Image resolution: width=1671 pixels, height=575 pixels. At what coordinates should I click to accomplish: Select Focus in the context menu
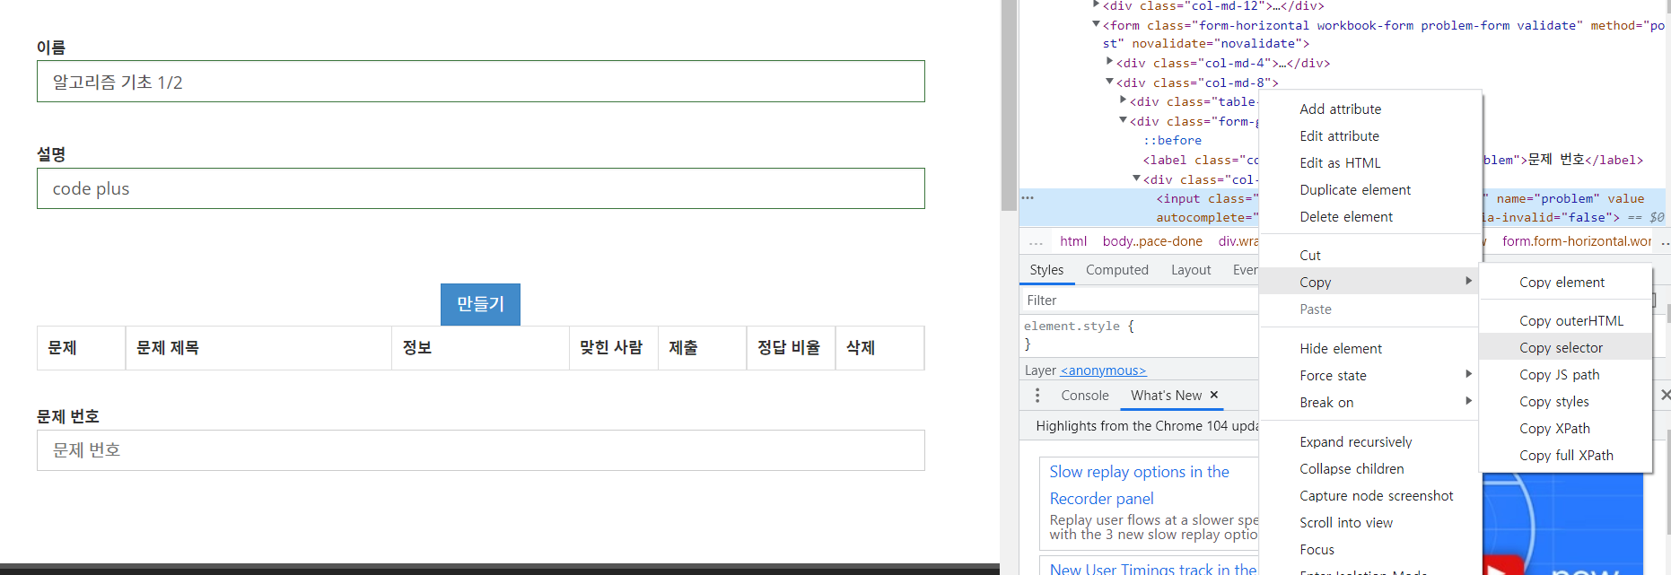[1317, 550]
